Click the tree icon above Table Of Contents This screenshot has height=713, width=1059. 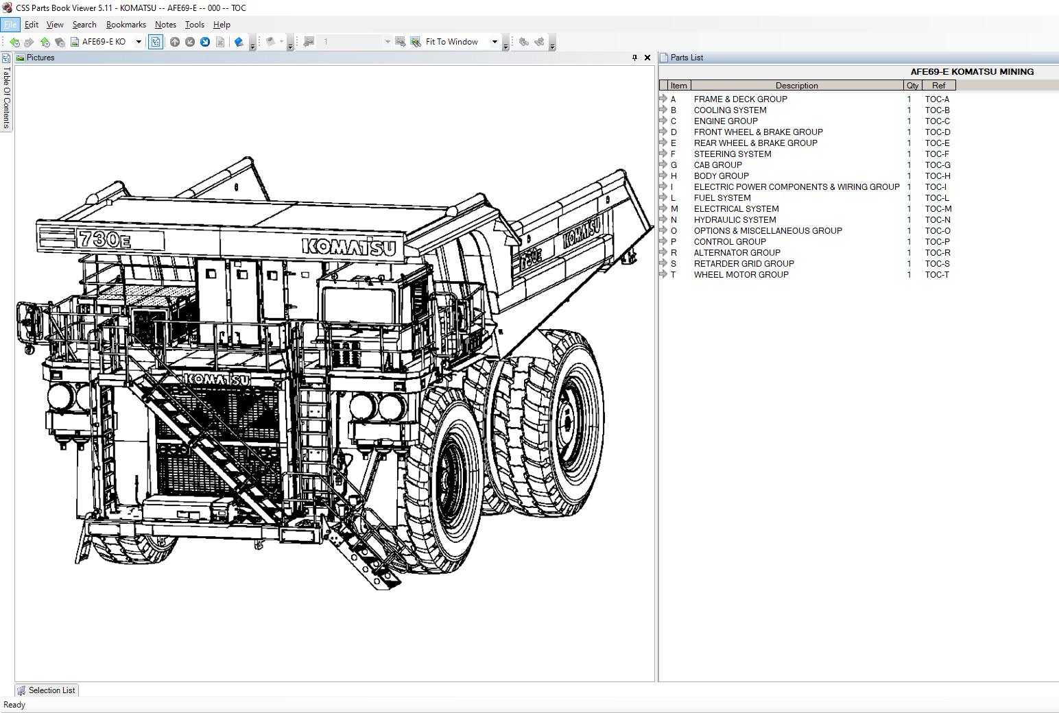coord(6,58)
